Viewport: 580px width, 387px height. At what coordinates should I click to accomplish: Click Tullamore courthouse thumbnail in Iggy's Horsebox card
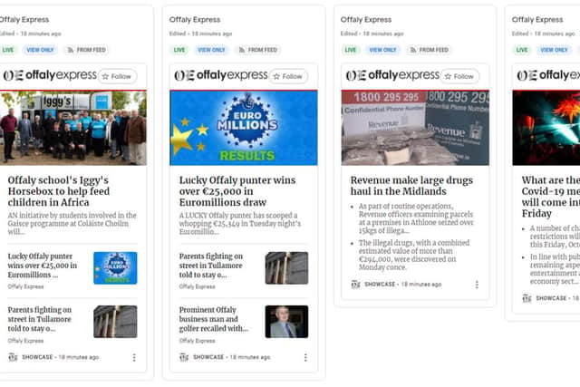(x=115, y=322)
